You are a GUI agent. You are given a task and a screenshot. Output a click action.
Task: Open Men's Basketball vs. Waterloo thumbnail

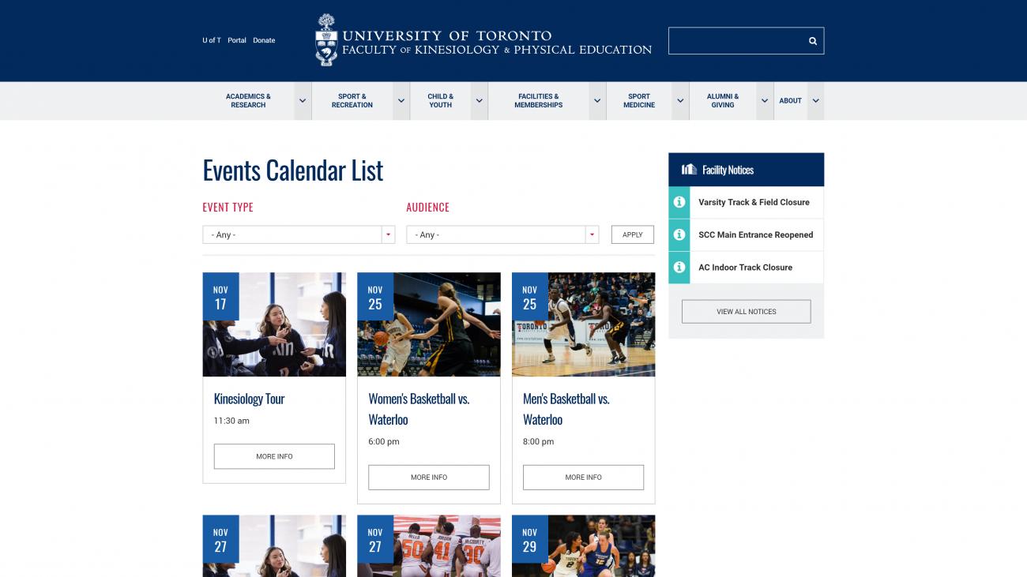(x=584, y=324)
